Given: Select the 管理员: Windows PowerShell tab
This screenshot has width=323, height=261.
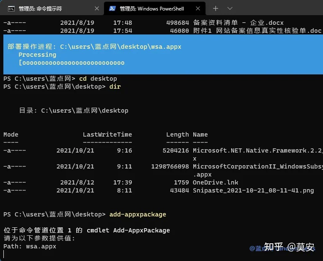Looking at the screenshot, I should tap(155, 9).
